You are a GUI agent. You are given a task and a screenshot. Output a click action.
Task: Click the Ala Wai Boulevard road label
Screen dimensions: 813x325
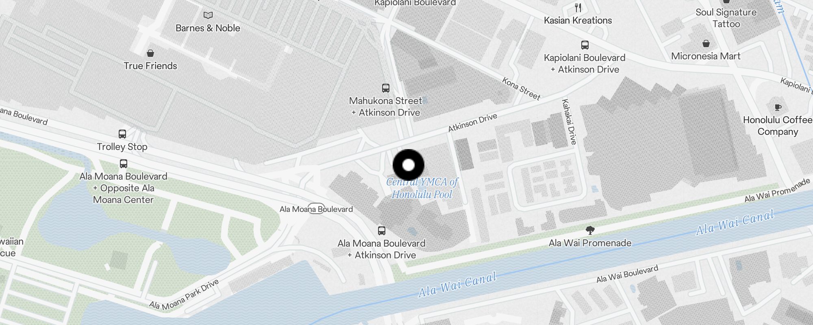(x=627, y=274)
